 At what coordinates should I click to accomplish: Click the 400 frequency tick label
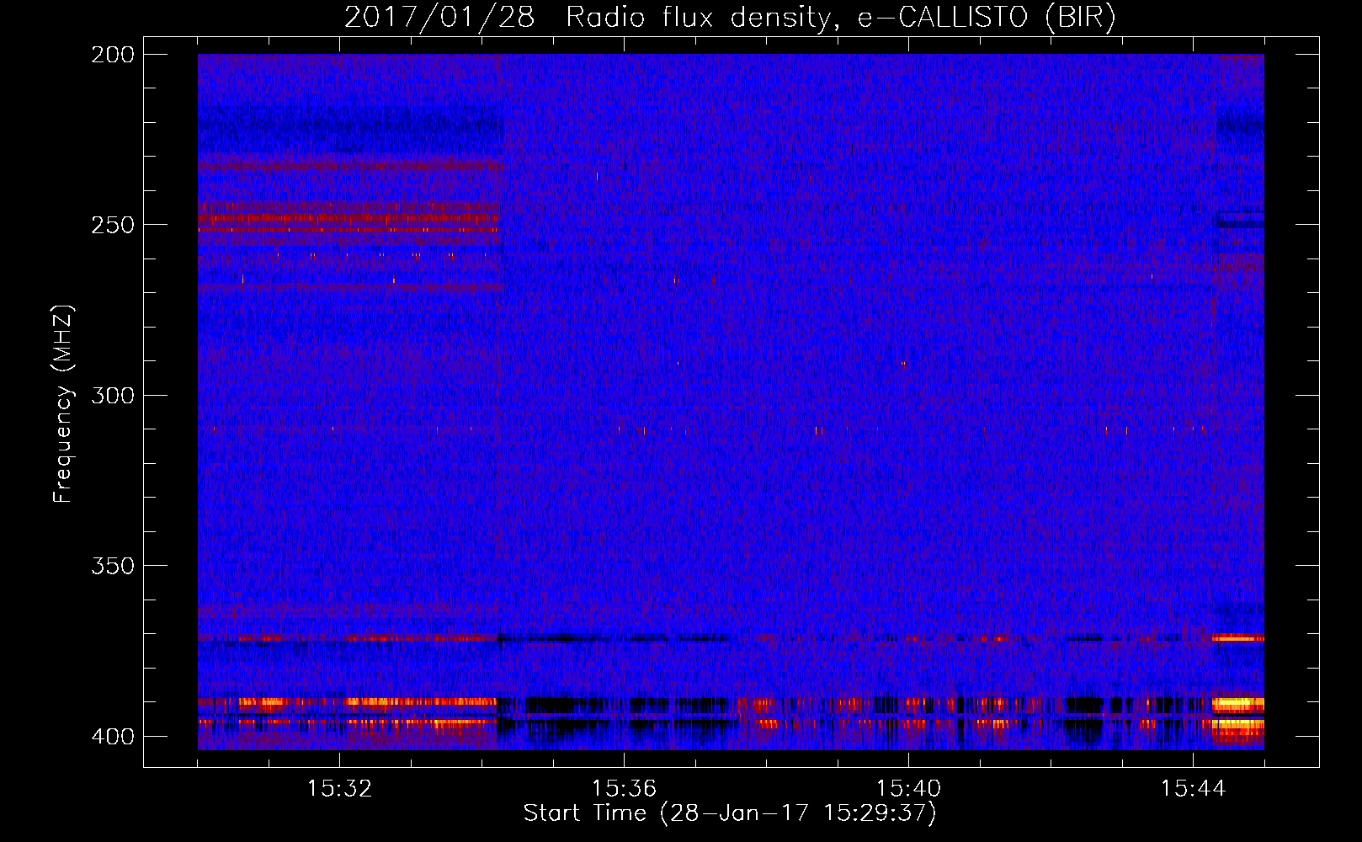(x=113, y=737)
